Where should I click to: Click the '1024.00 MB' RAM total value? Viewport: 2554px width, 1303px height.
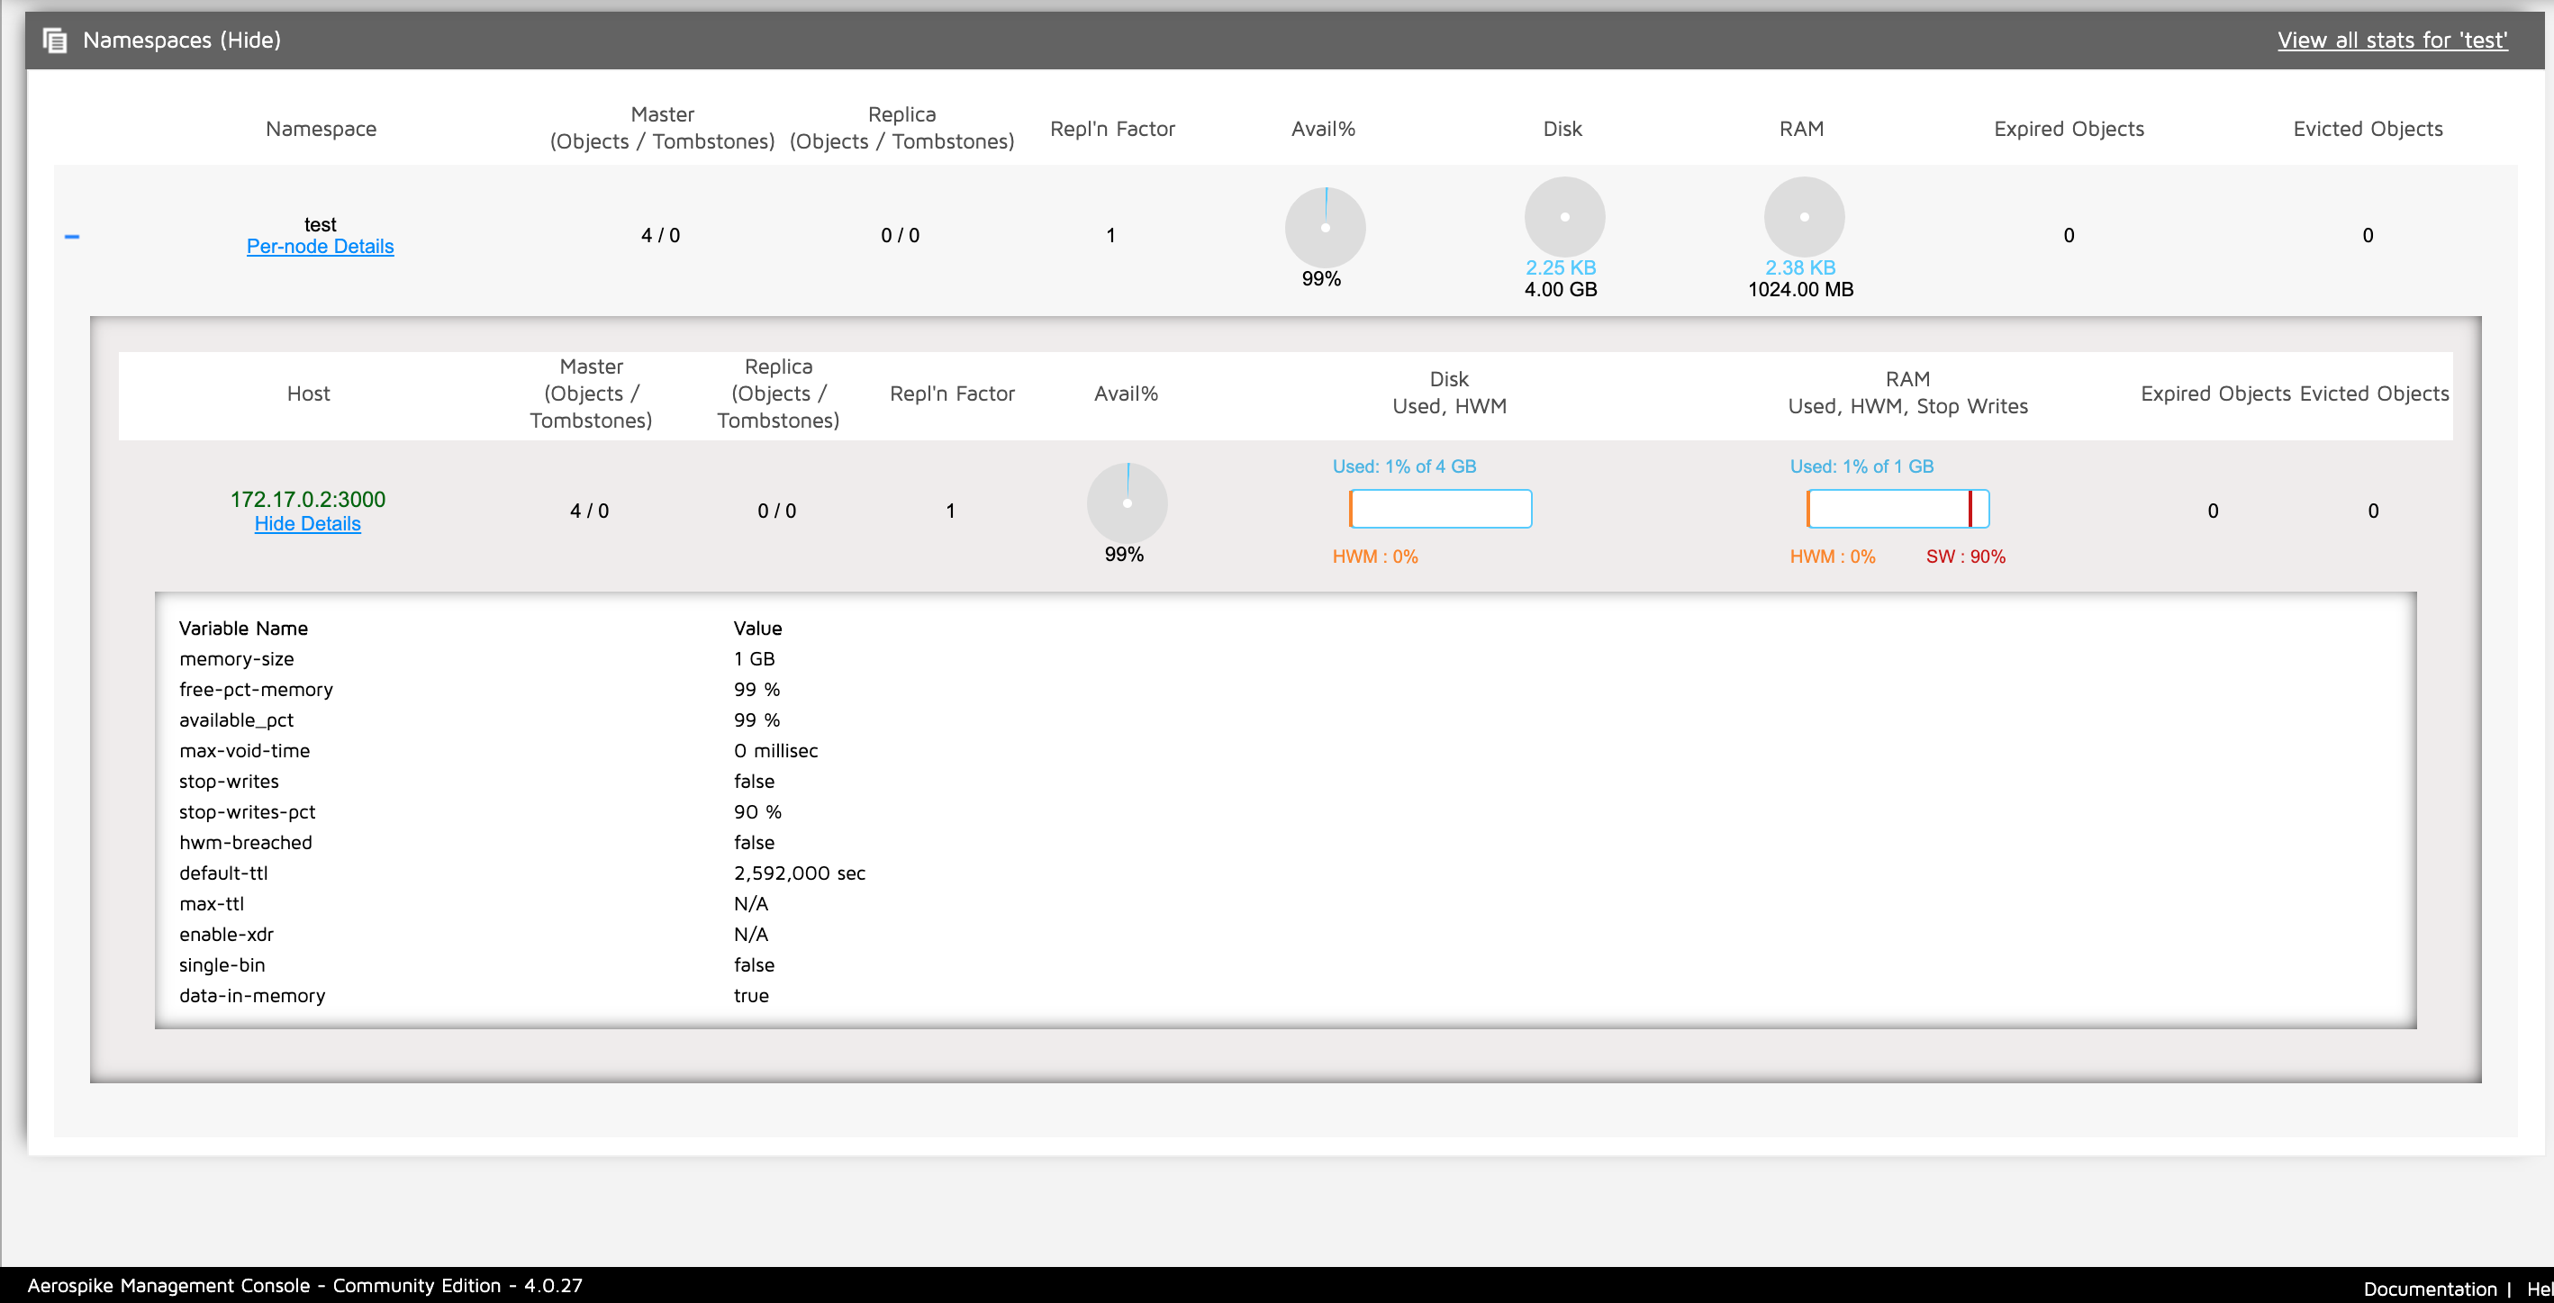coord(1800,290)
